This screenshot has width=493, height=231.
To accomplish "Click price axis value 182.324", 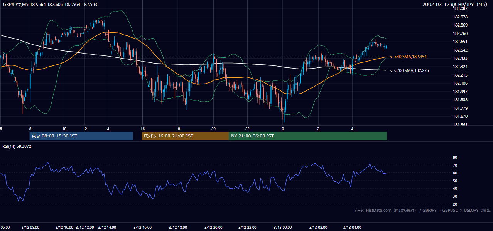I will [460, 67].
